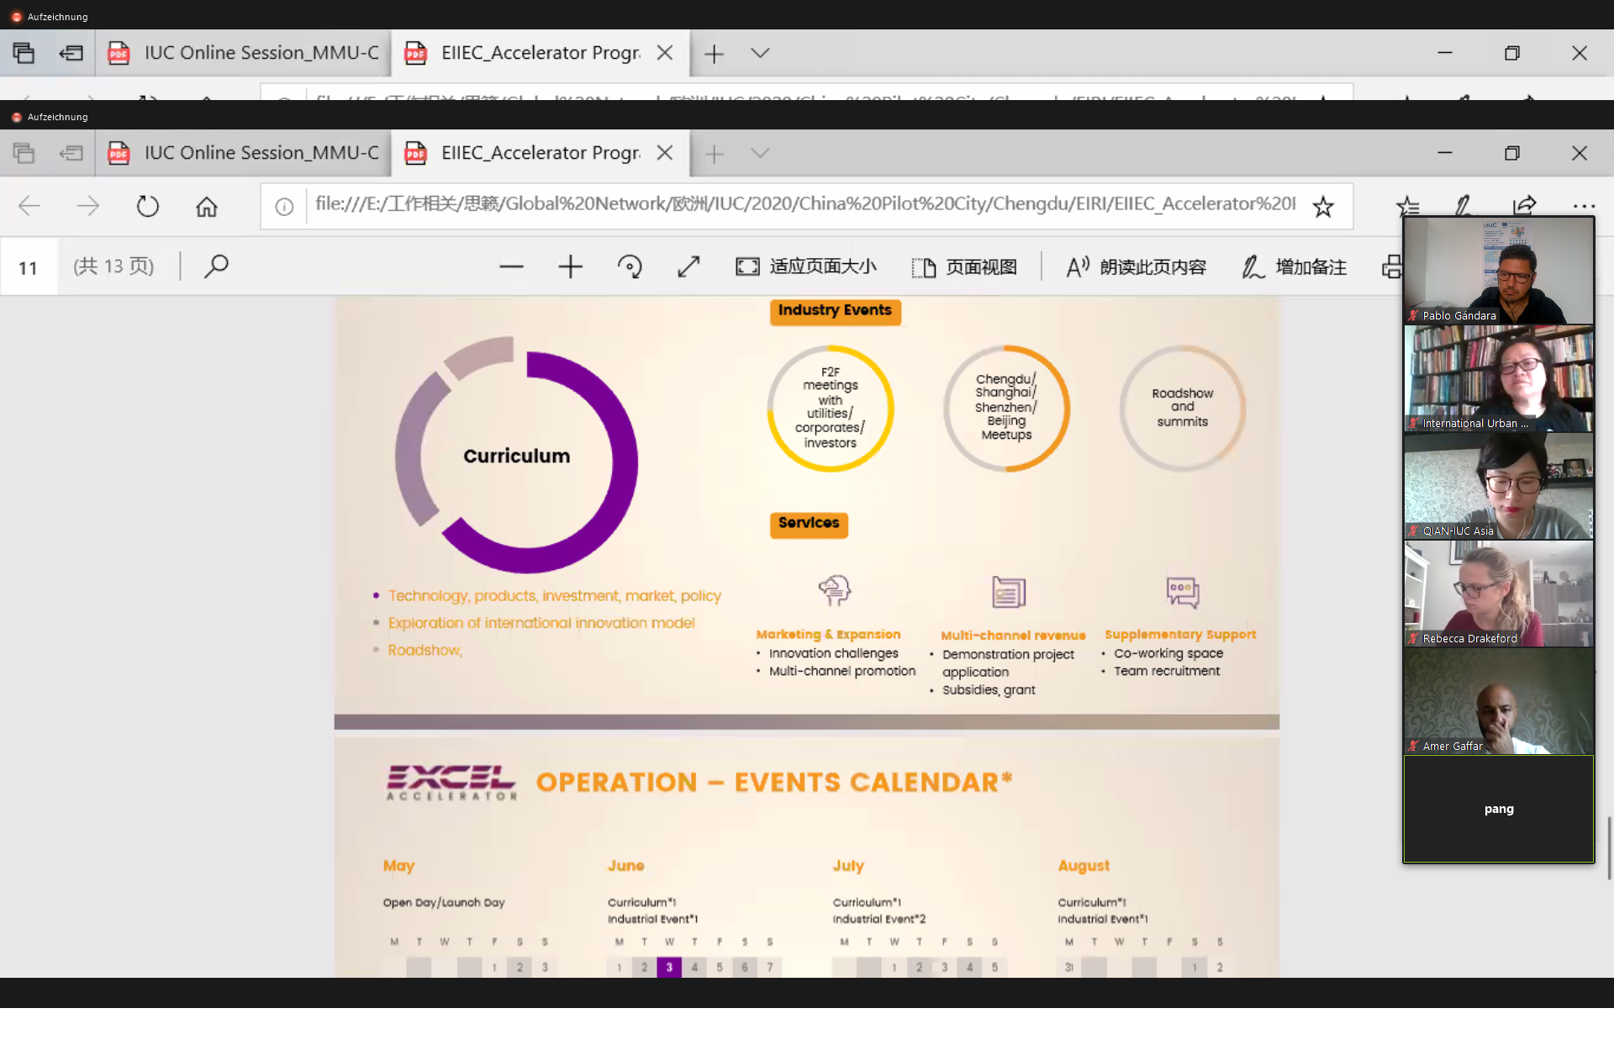Click the browser refresh icon
This screenshot has width=1614, height=1061.
[x=147, y=206]
